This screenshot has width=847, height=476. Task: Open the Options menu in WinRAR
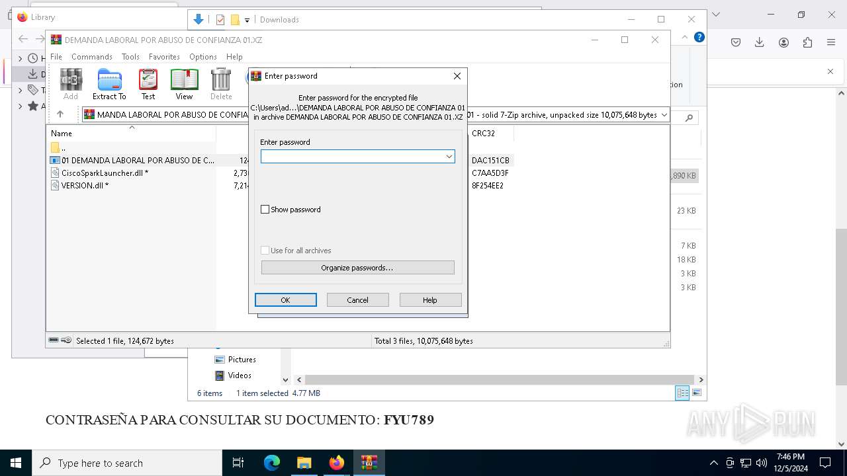click(203, 57)
